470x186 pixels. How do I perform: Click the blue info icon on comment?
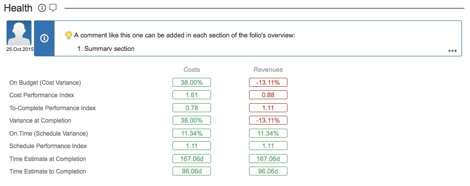pos(44,38)
